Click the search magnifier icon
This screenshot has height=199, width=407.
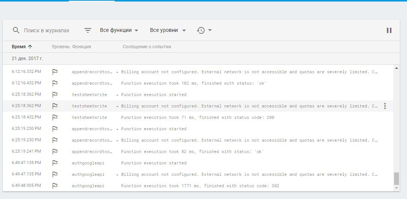pos(16,30)
